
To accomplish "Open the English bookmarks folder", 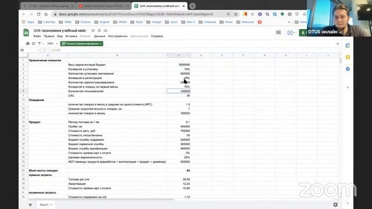I will point(102,22).
